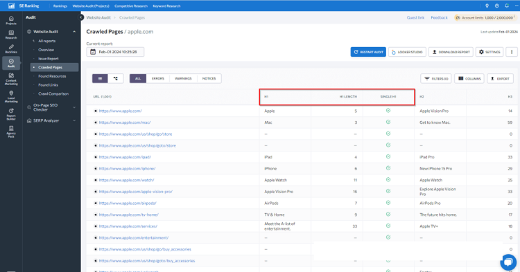Click the notifications bell icon

[x=506, y=6]
